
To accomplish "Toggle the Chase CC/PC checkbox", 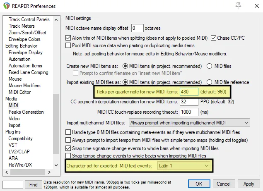I will click(213, 38).
